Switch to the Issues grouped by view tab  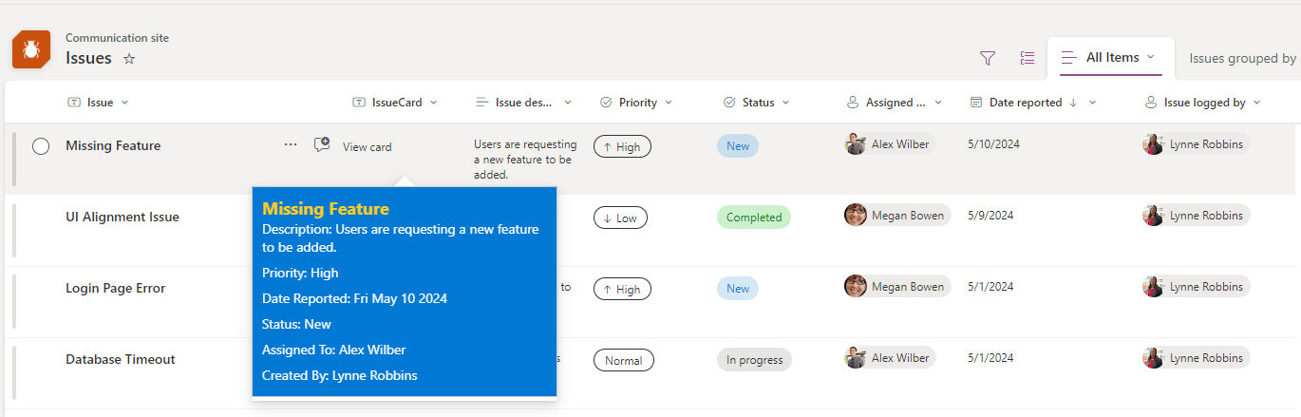coord(1242,59)
